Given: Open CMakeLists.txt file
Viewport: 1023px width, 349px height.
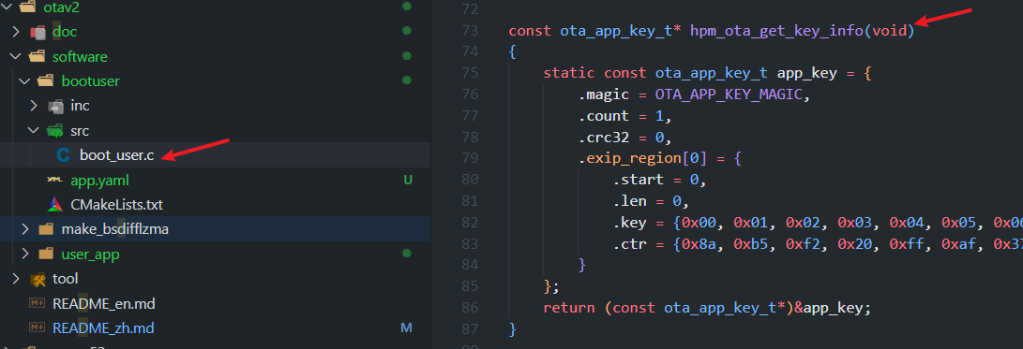Looking at the screenshot, I should (x=117, y=205).
